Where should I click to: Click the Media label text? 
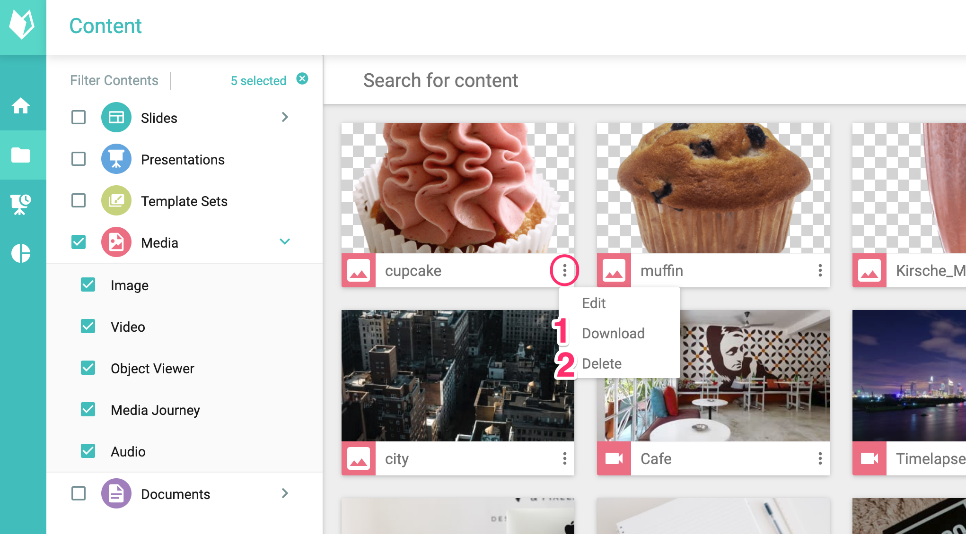159,242
